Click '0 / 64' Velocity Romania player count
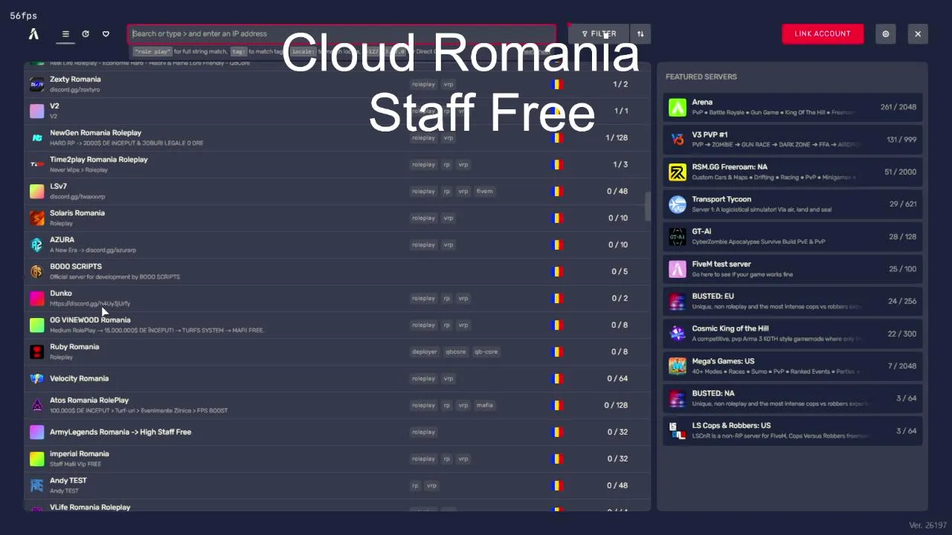This screenshot has height=535, width=952. (617, 378)
